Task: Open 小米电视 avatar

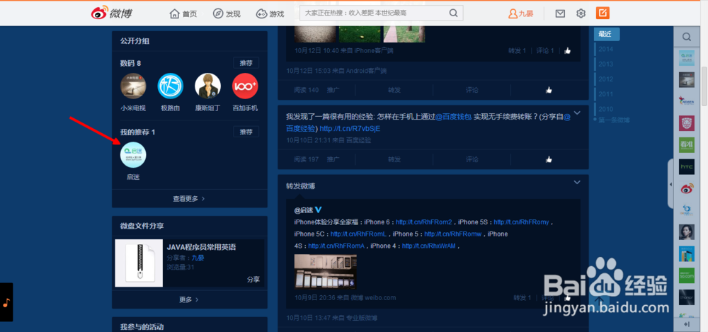Action: pyautogui.click(x=133, y=86)
